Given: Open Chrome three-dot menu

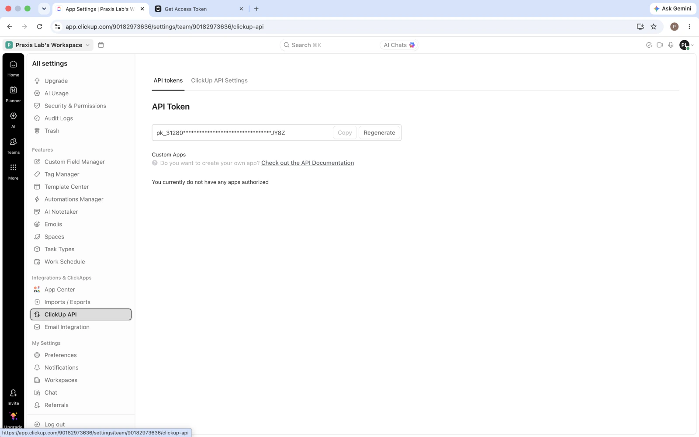Looking at the screenshot, I should 689,27.
